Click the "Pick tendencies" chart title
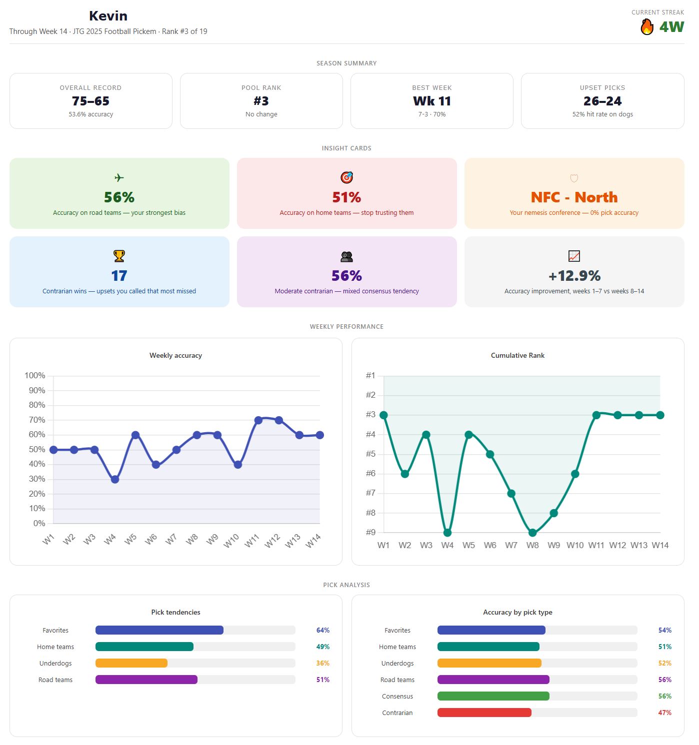Screen dimensions: 699x745 point(175,613)
